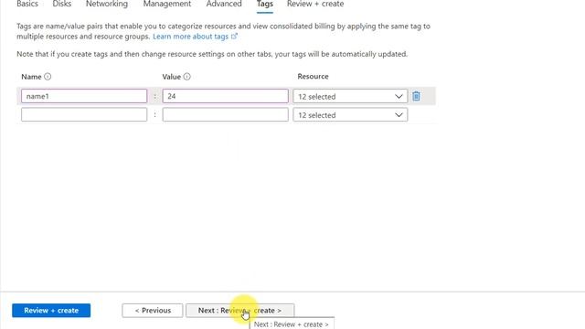The width and height of the screenshot is (585, 329).
Task: Open the Networking tab
Action: pos(107,4)
